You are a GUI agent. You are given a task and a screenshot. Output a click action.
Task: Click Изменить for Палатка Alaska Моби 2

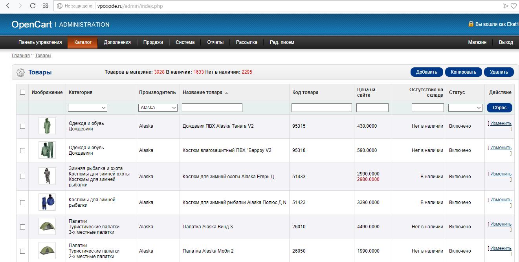pos(501,248)
